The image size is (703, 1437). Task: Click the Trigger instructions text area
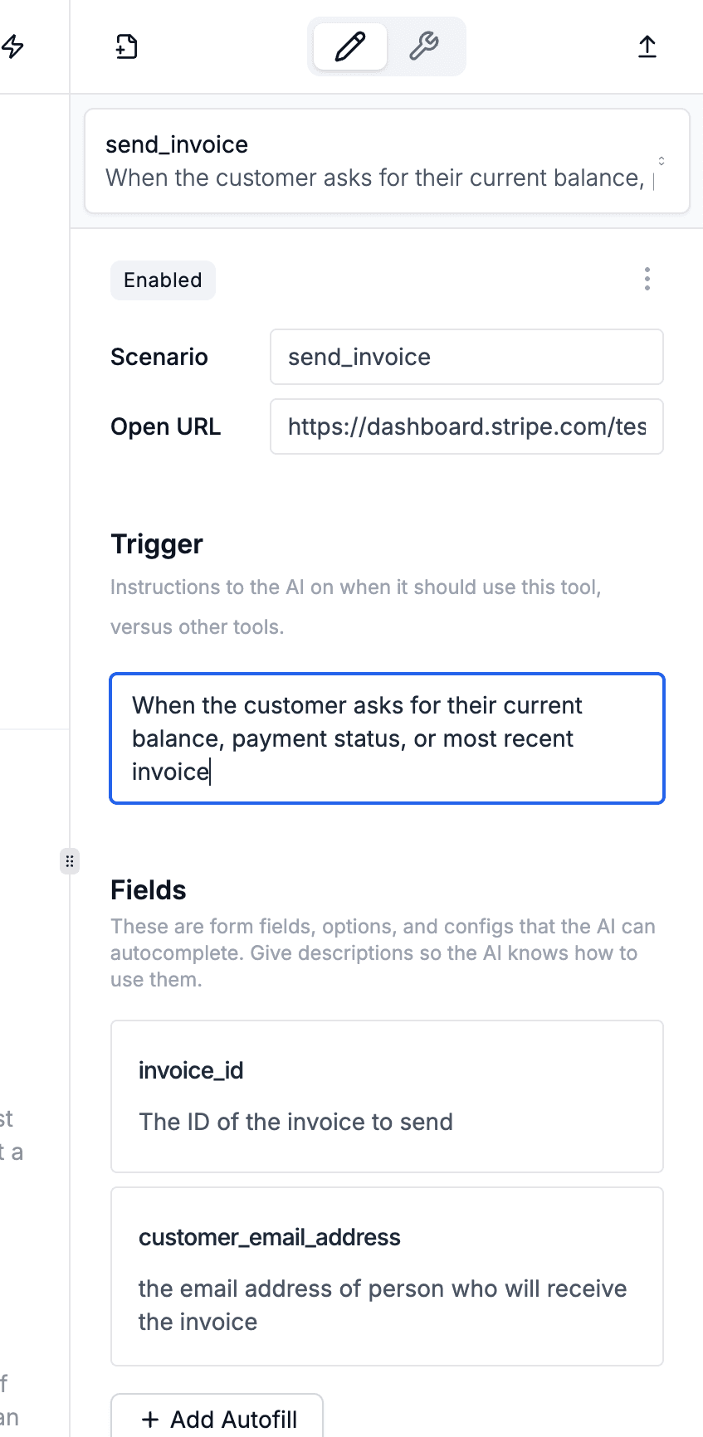coord(387,738)
